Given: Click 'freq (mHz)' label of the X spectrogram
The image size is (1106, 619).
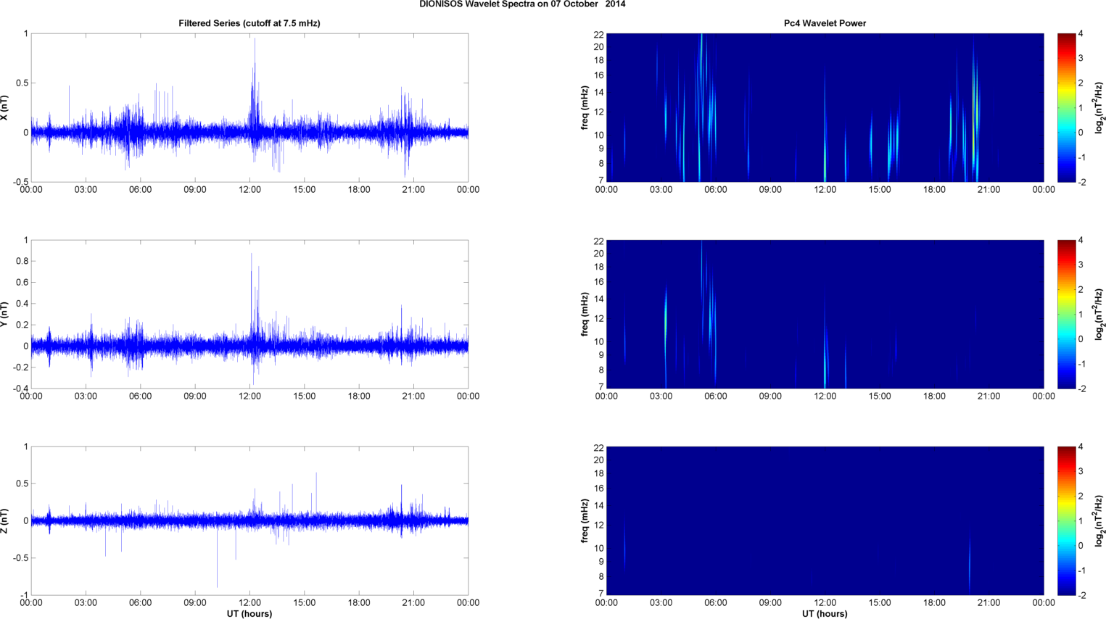Looking at the screenshot, I should 585,107.
